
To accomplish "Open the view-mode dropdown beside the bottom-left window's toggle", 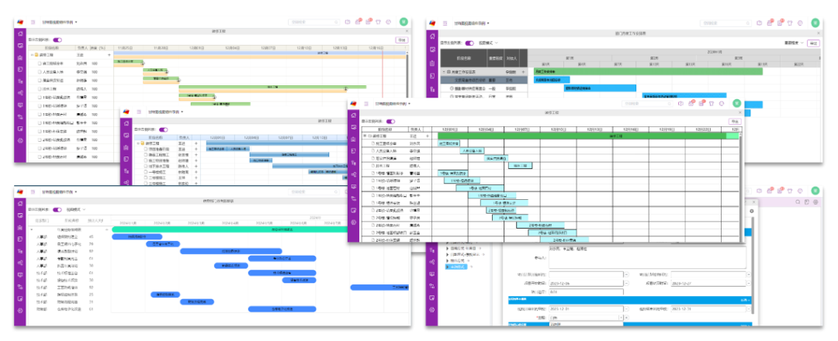I will 76,210.
